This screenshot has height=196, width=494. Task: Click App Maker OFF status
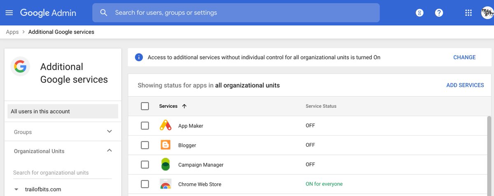[x=310, y=125]
